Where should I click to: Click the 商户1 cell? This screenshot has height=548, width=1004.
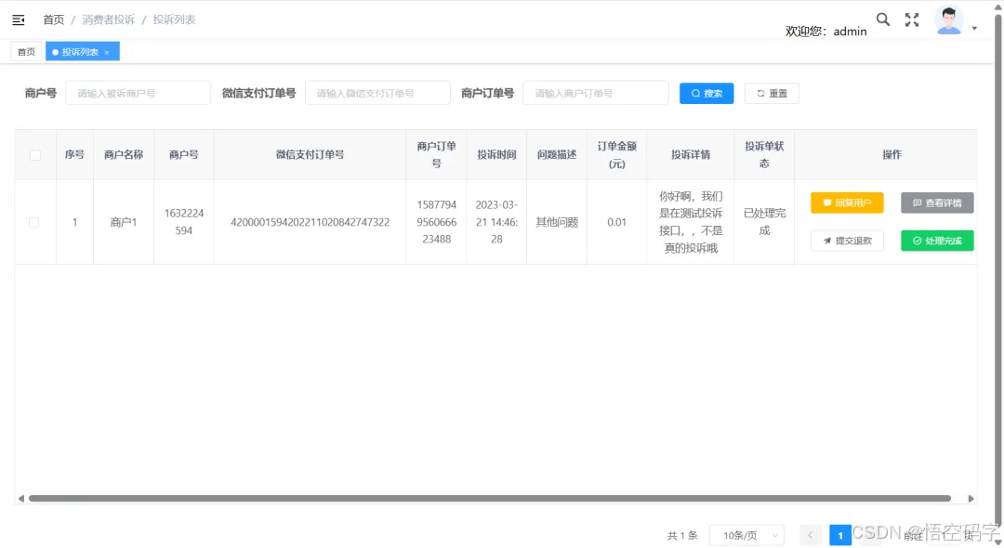[124, 223]
